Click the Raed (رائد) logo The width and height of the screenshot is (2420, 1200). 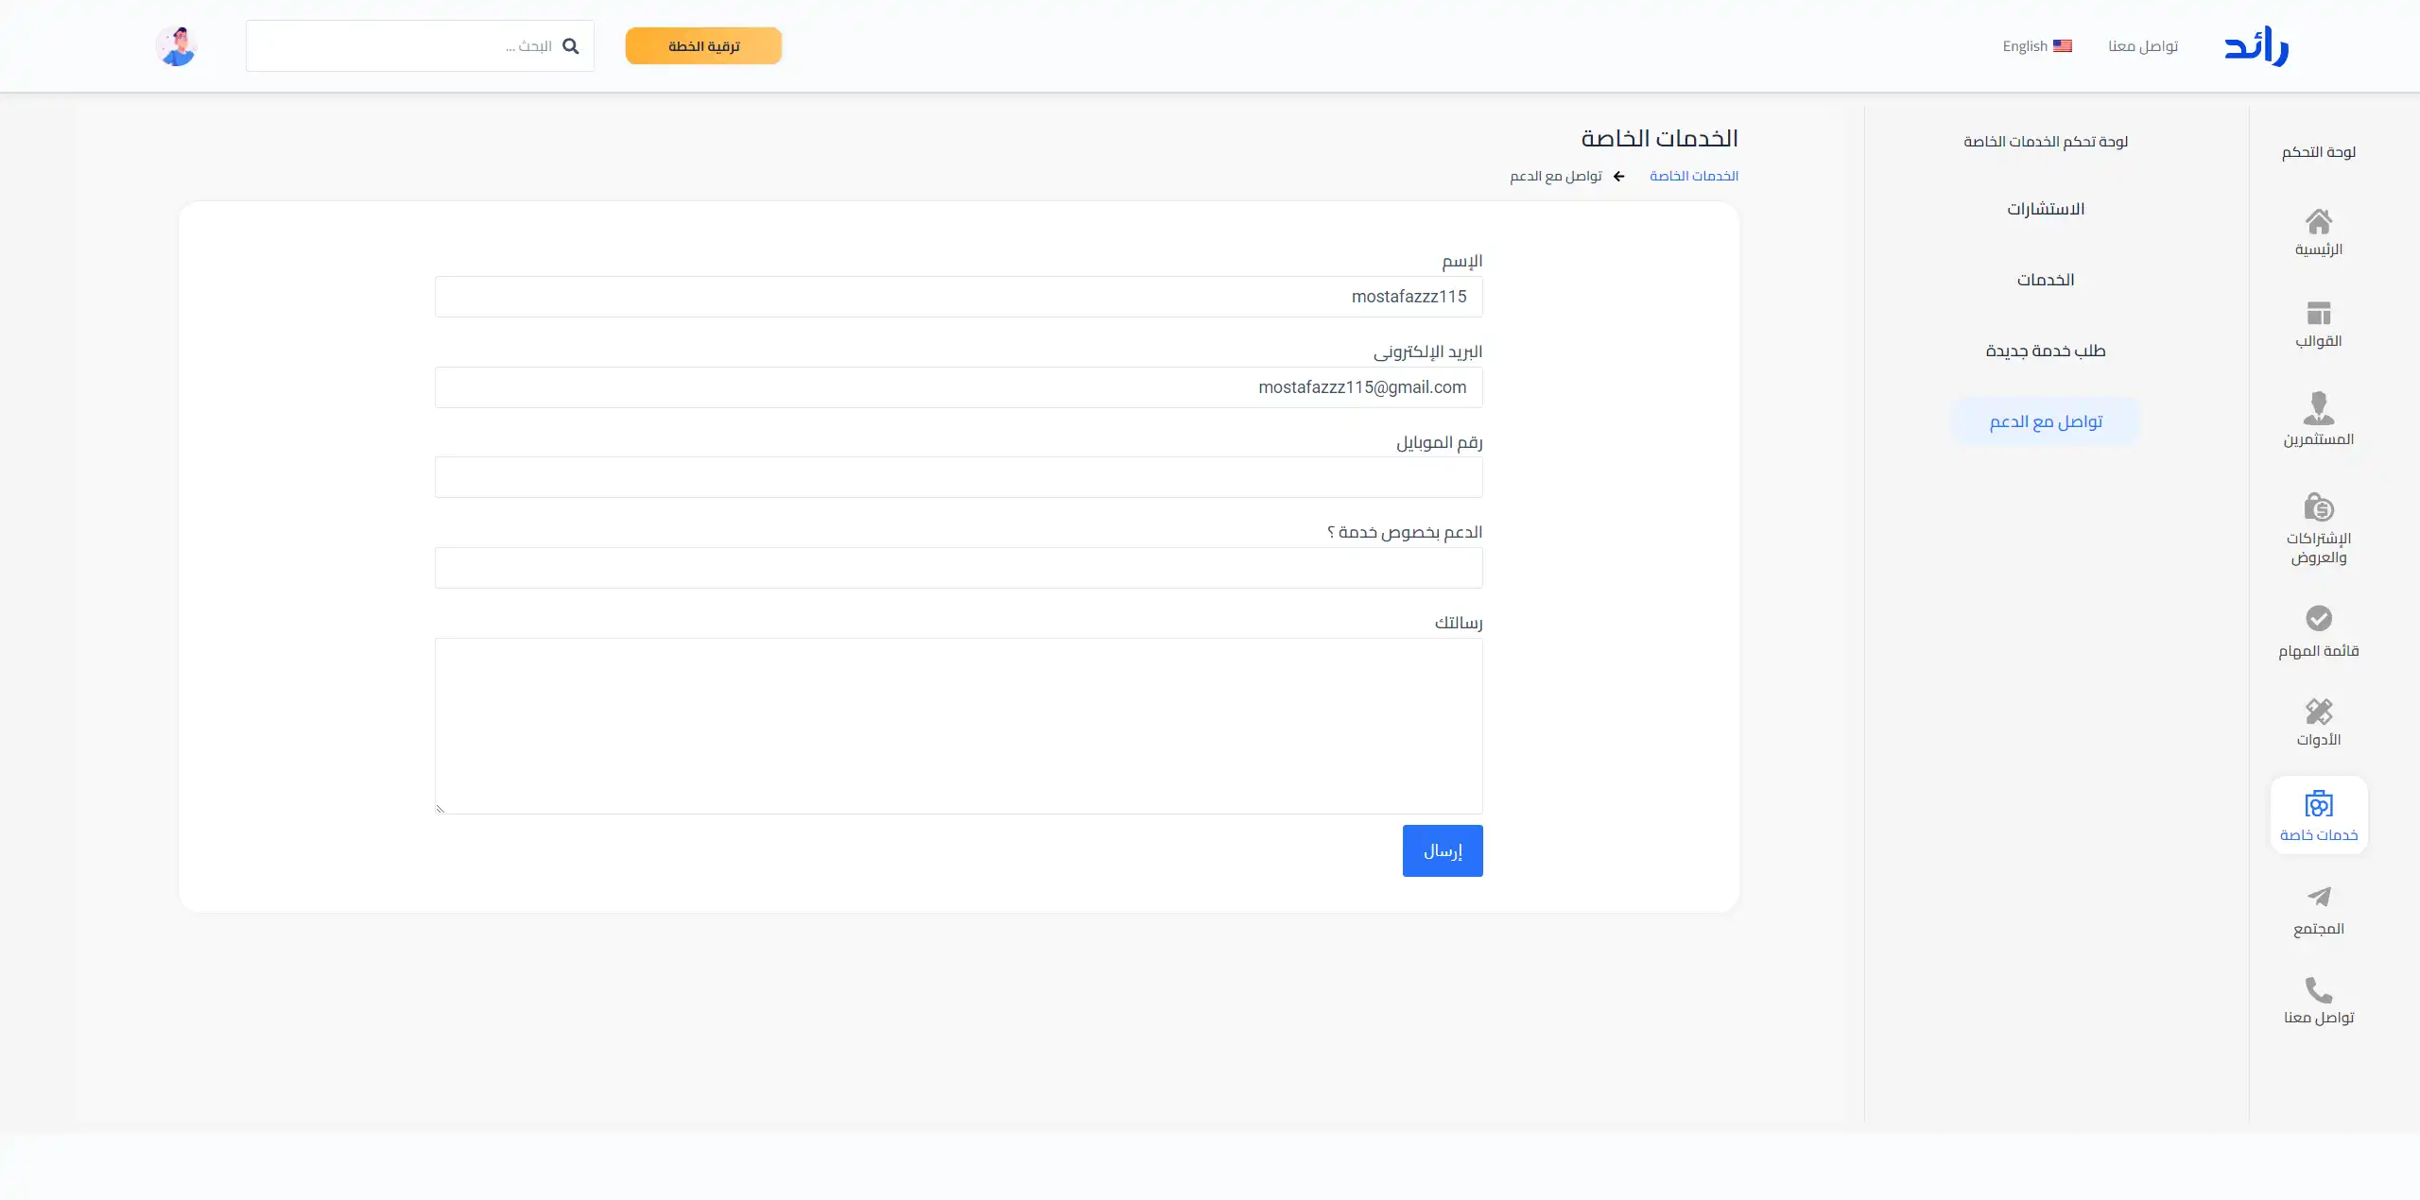tap(2256, 46)
